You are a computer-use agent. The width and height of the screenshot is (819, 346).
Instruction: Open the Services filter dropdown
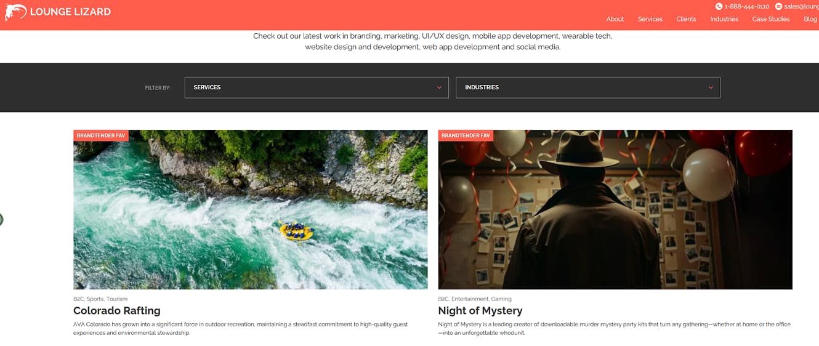[x=316, y=87]
